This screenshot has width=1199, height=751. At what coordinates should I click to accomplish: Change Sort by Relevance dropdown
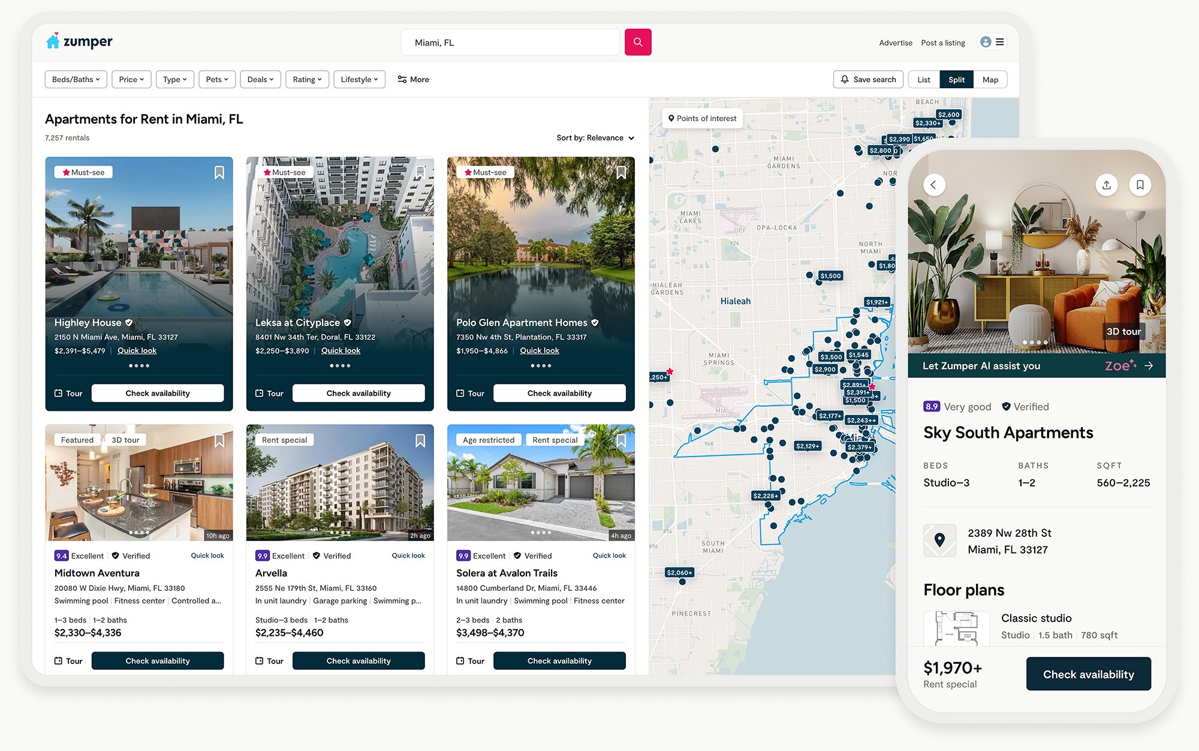(x=595, y=137)
